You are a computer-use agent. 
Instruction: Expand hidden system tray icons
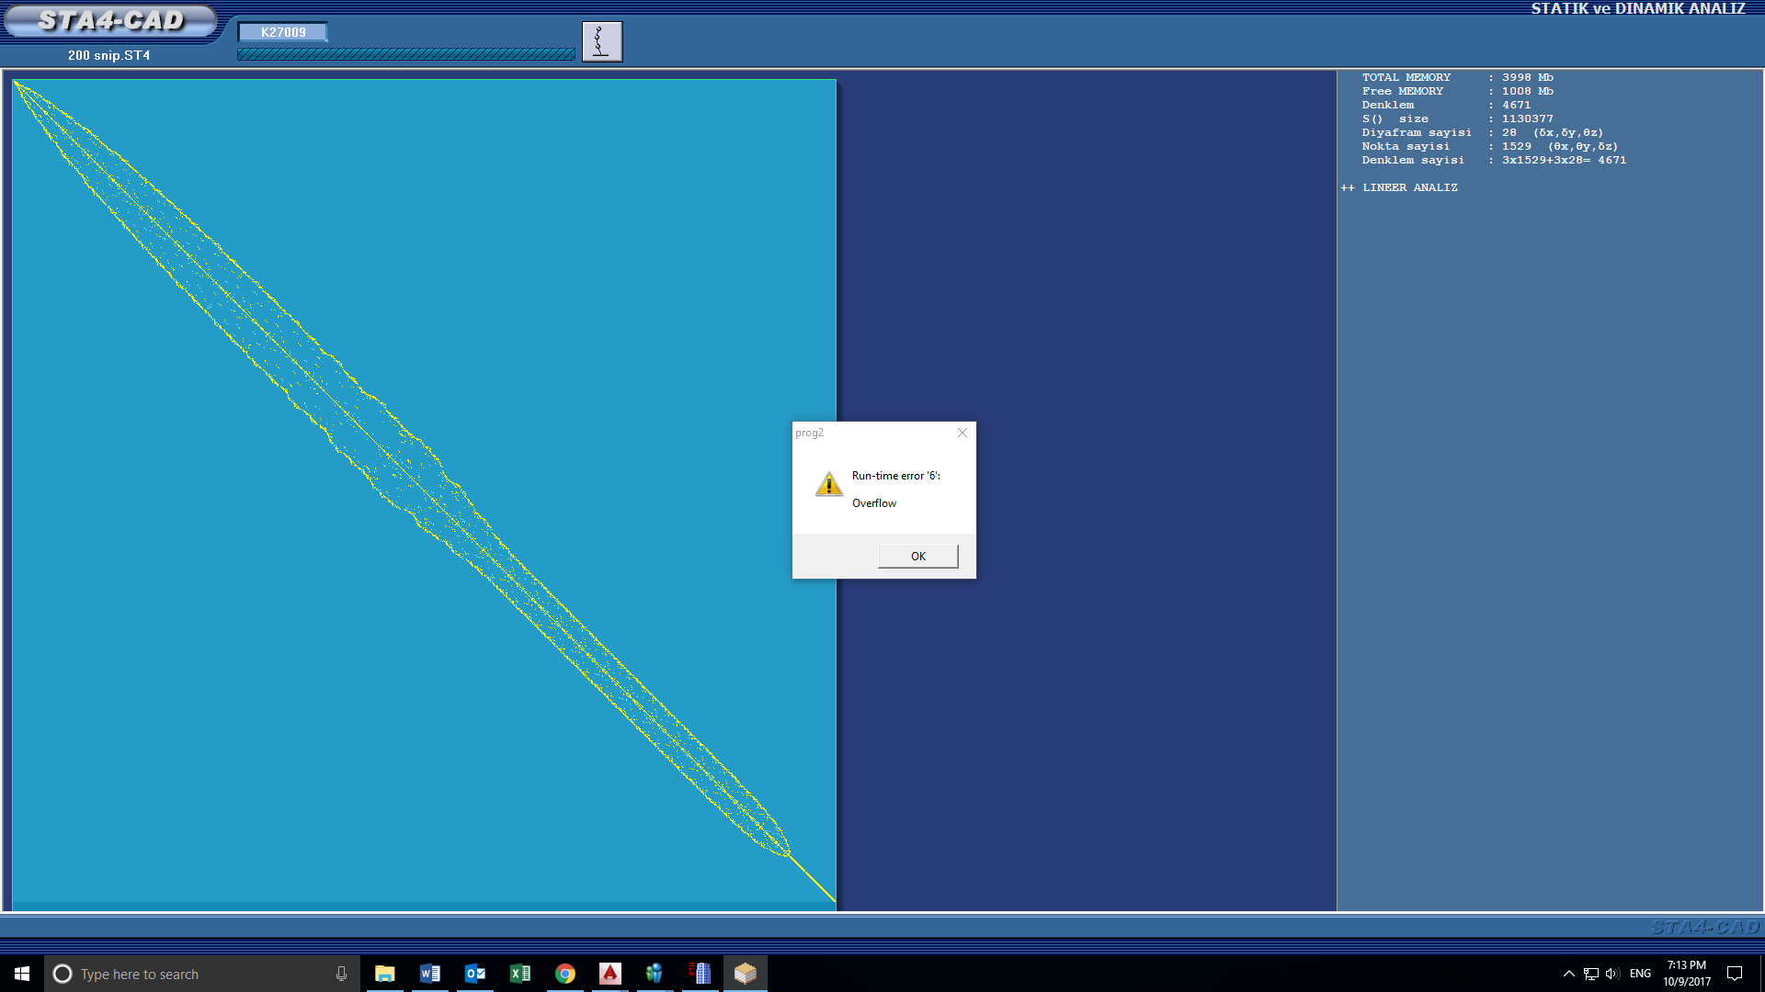click(1568, 974)
